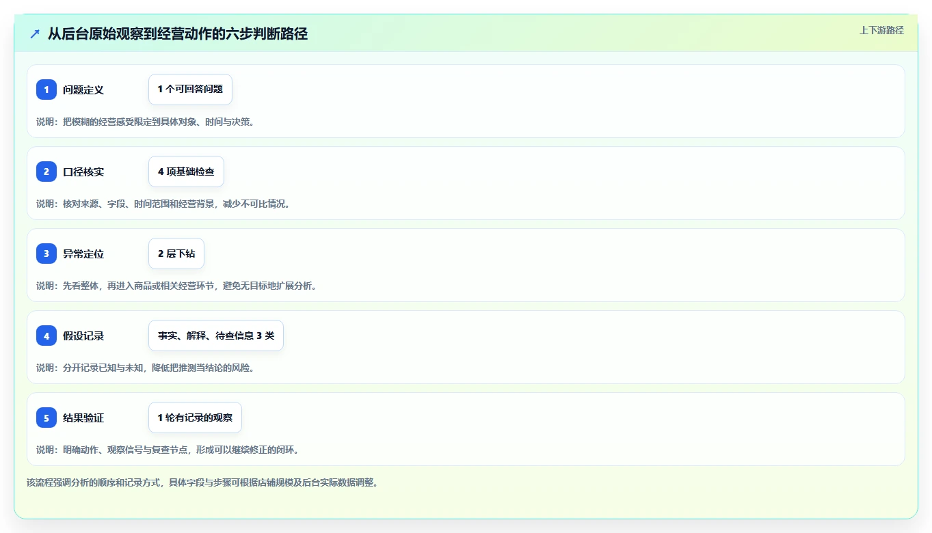
Task: Select step number badge 4
Action: coord(46,336)
